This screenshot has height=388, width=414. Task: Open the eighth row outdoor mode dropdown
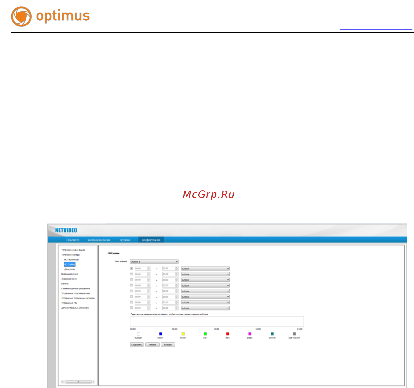click(x=205, y=308)
